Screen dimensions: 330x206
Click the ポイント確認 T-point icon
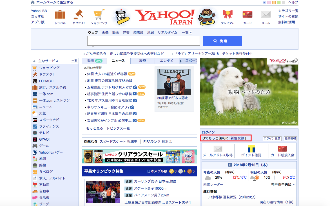(251, 149)
